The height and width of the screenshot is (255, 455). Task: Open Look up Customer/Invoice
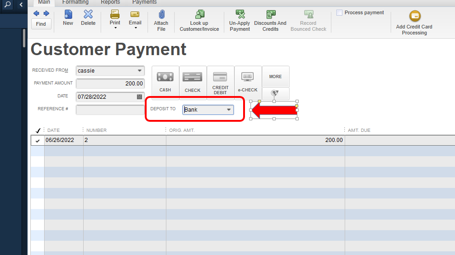pyautogui.click(x=199, y=21)
